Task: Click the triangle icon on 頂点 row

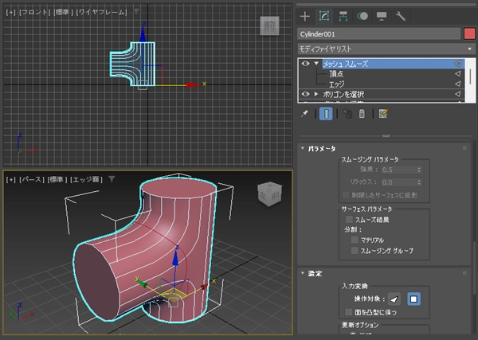Action: (x=457, y=73)
